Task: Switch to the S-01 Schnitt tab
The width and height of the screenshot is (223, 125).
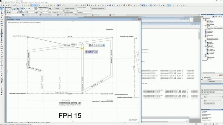Action: [x=95, y=15]
